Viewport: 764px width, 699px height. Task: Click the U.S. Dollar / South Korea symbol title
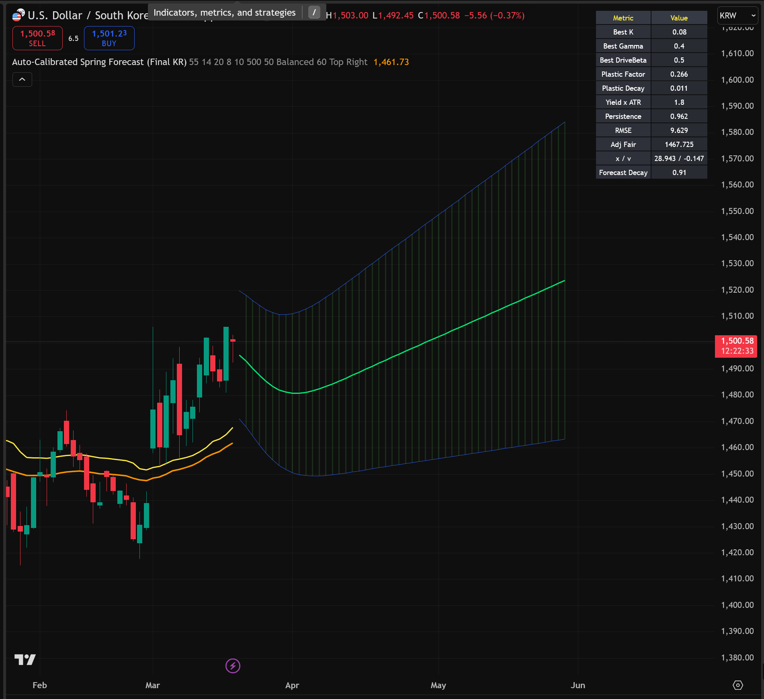88,16
